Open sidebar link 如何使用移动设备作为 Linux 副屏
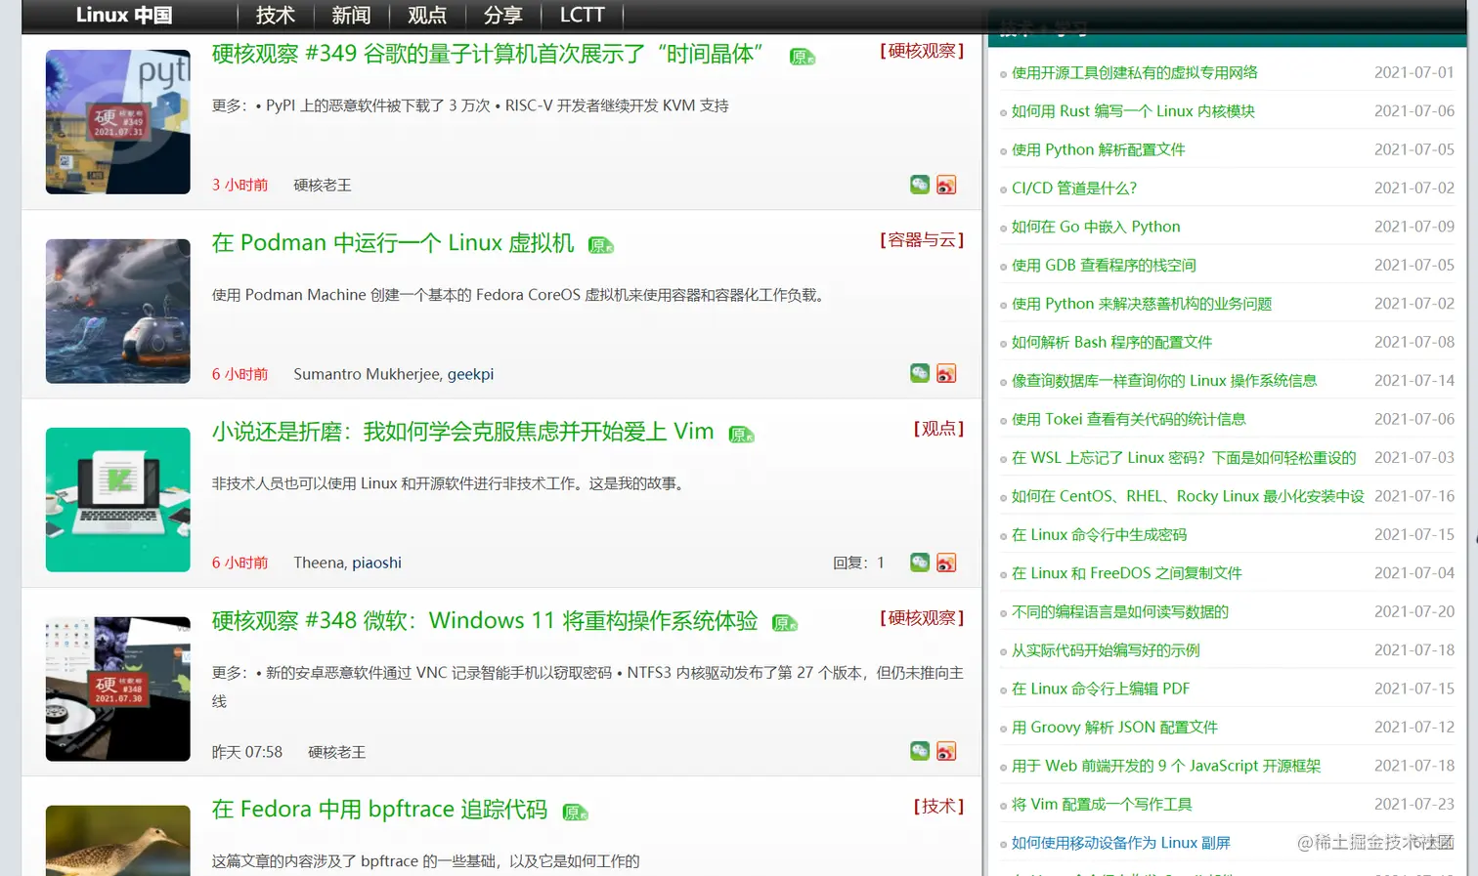1478x876 pixels. coord(1121,843)
